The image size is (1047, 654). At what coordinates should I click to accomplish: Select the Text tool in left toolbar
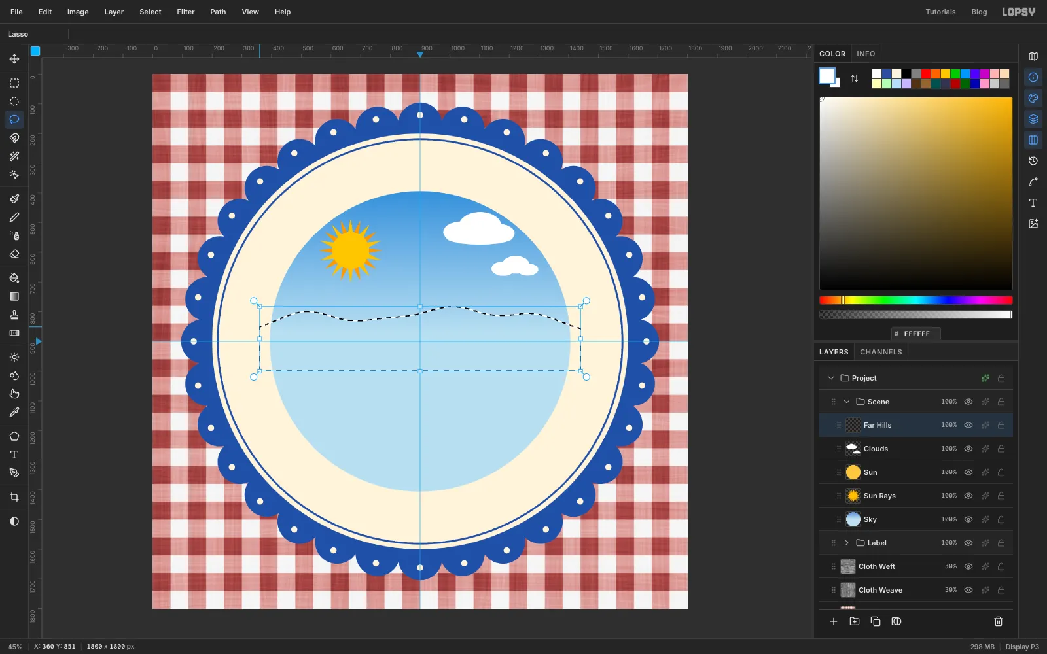coord(14,455)
